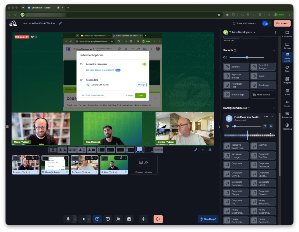This screenshot has width=299, height=232.
Task: Open the Style panel
Action: point(287,69)
